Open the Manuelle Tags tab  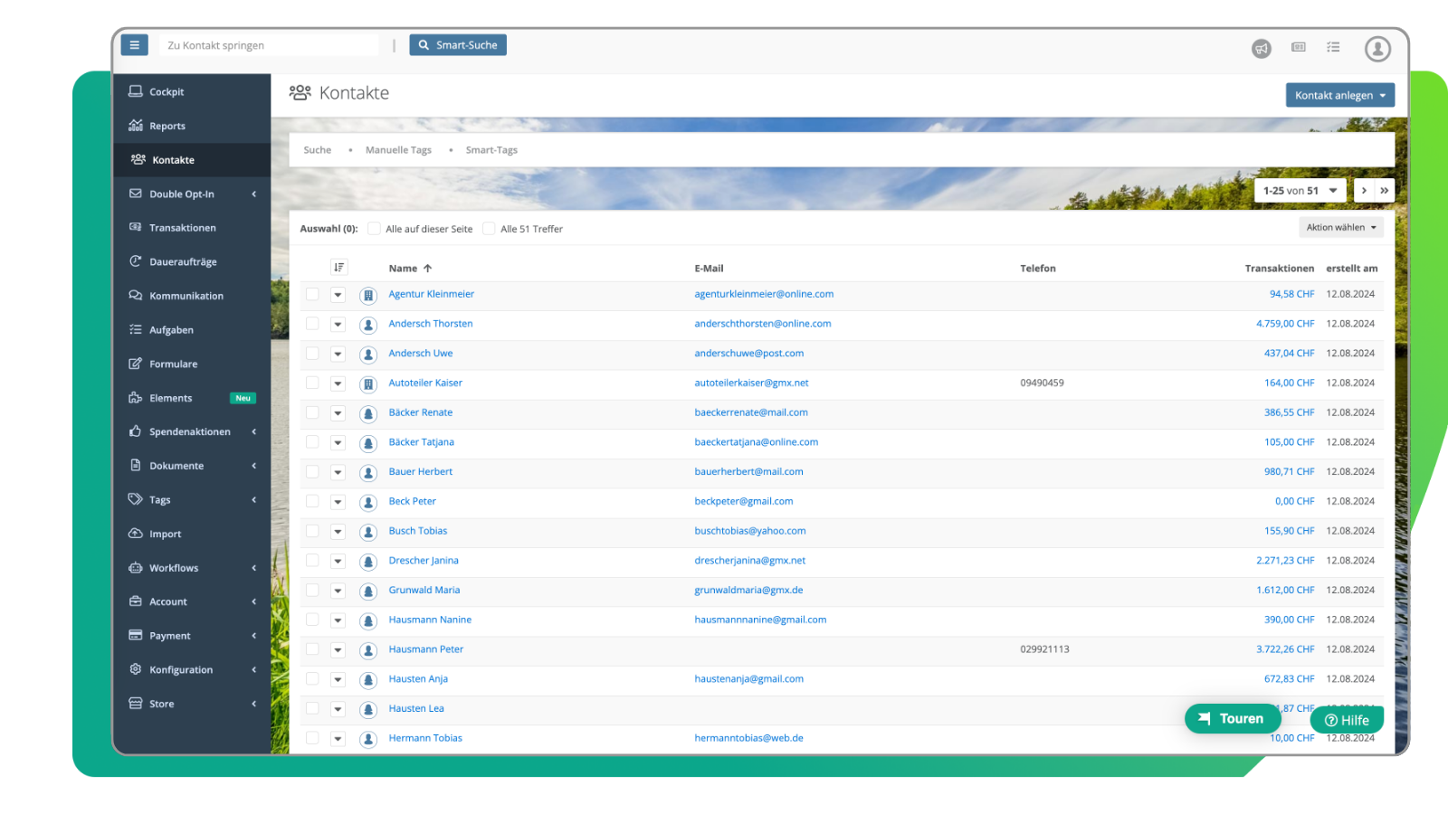click(x=398, y=149)
